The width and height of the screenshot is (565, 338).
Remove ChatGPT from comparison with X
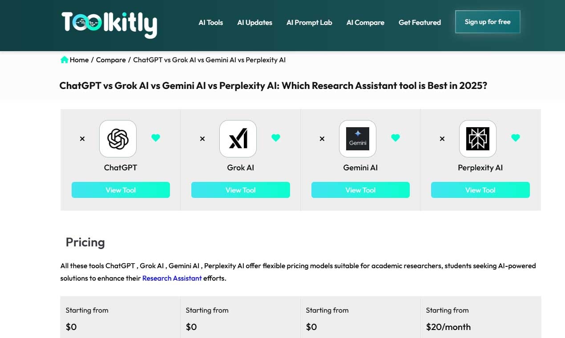[x=82, y=139]
